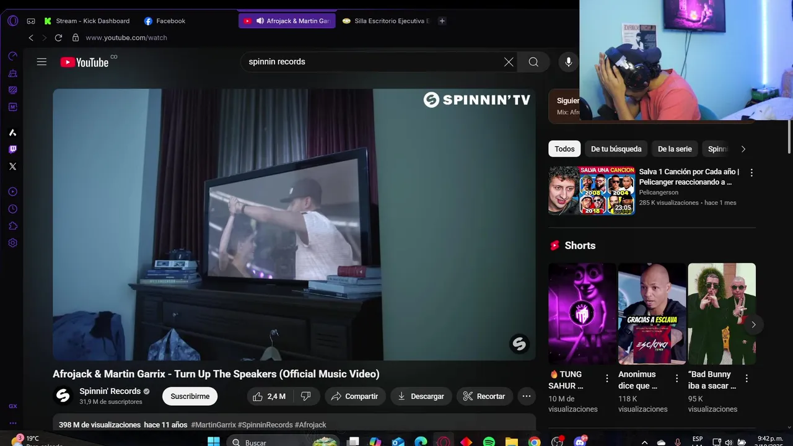Show next Shorts with right arrow
This screenshot has width=793, height=446.
pyautogui.click(x=753, y=325)
